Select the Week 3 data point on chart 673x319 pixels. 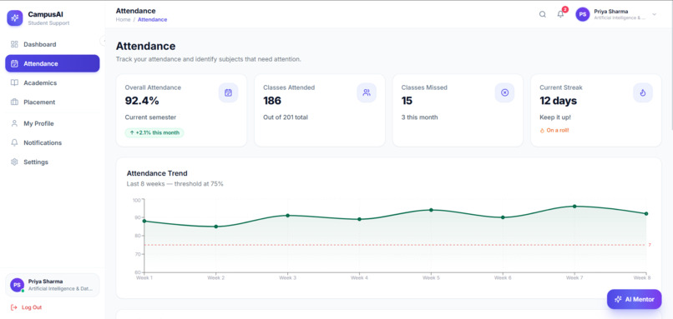(x=287, y=216)
